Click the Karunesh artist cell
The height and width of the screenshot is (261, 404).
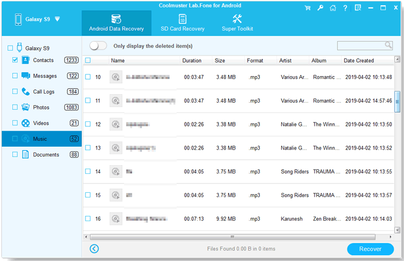click(x=291, y=219)
